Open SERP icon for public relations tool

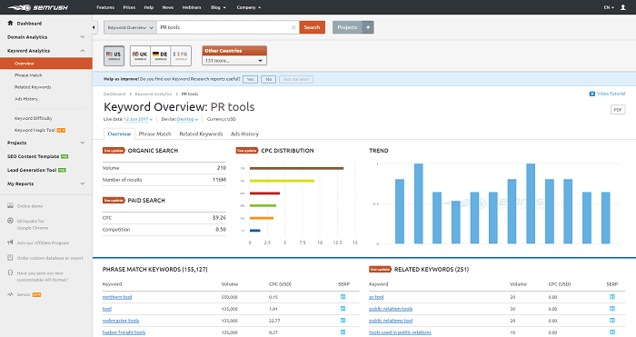click(x=612, y=321)
